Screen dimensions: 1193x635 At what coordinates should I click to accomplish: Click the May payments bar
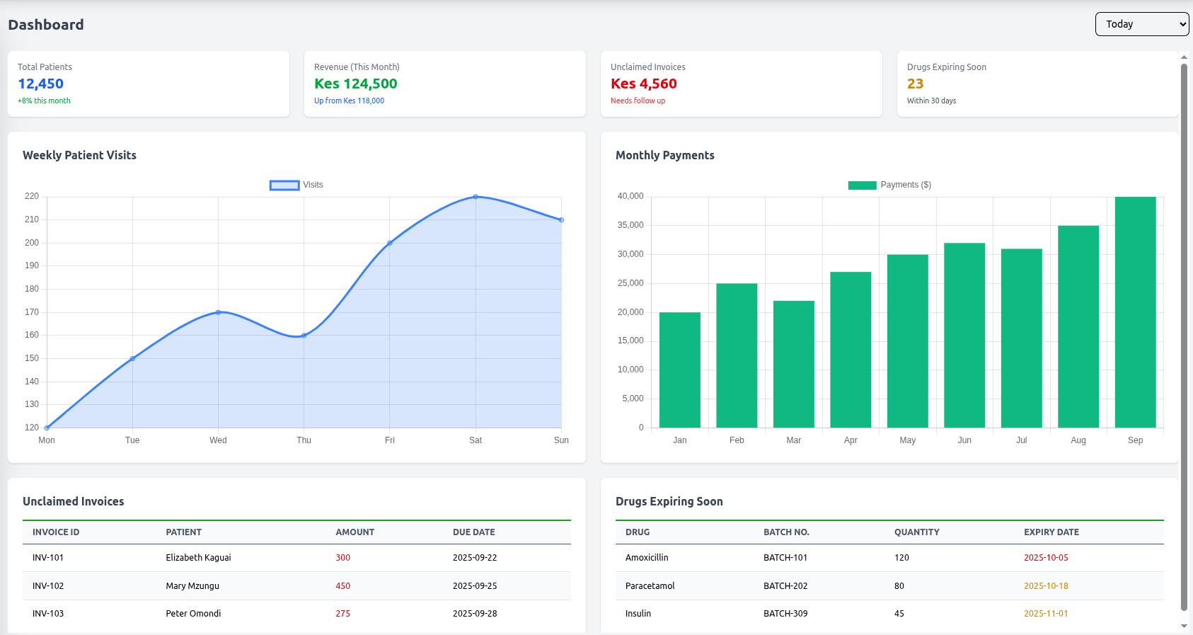click(x=908, y=341)
